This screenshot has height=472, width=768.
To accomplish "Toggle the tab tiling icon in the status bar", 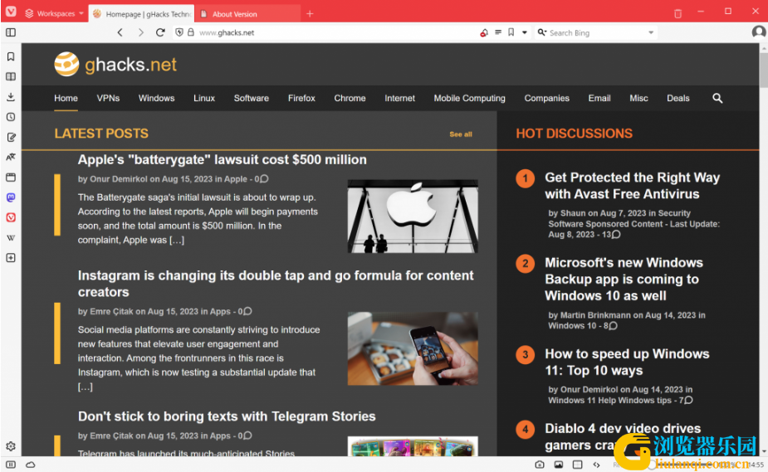I will point(578,465).
